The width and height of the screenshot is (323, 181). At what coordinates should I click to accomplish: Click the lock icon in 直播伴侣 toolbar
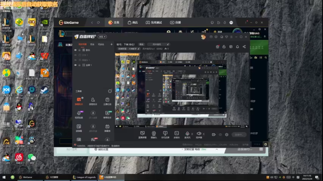[224, 47]
